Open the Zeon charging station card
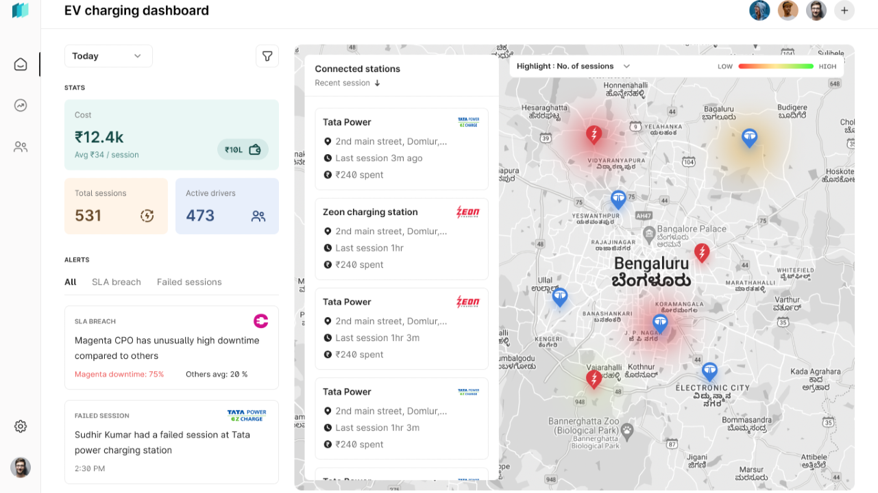Image resolution: width=878 pixels, height=493 pixels. point(401,238)
